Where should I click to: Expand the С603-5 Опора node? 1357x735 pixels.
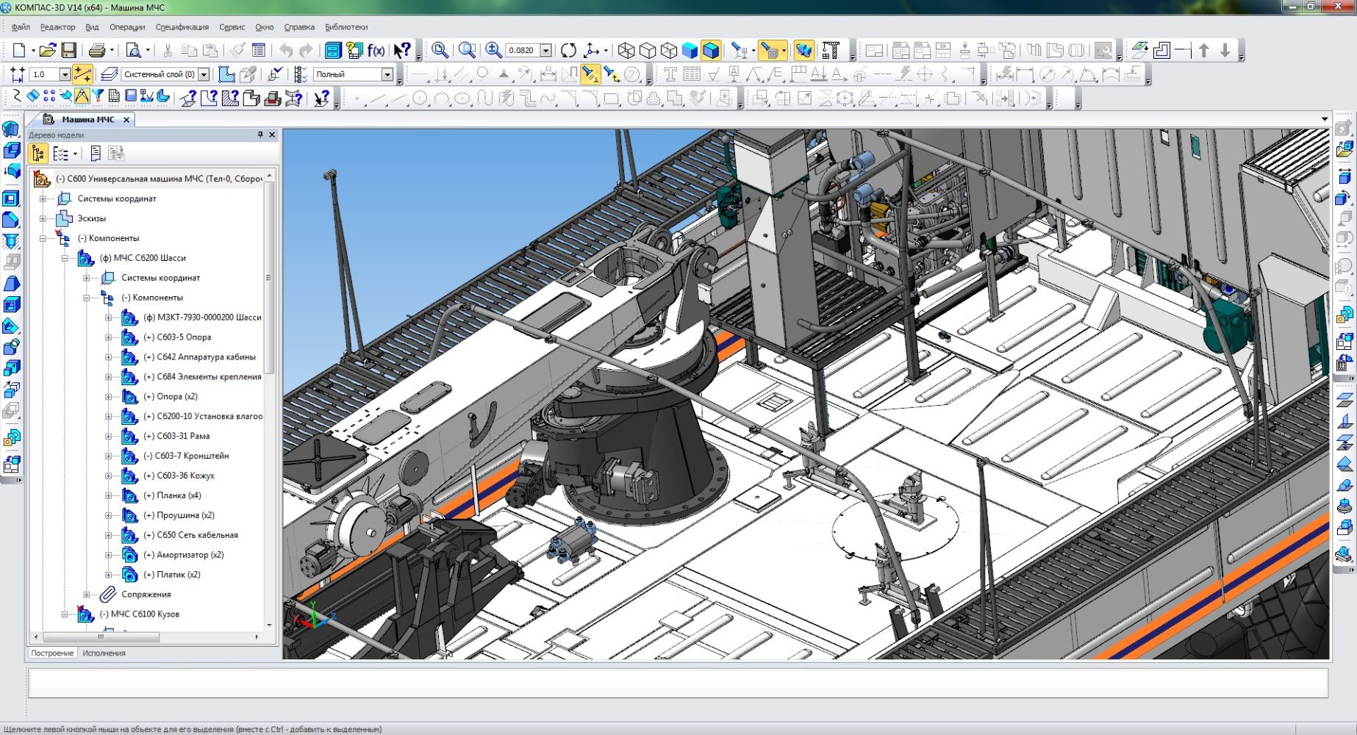click(108, 337)
